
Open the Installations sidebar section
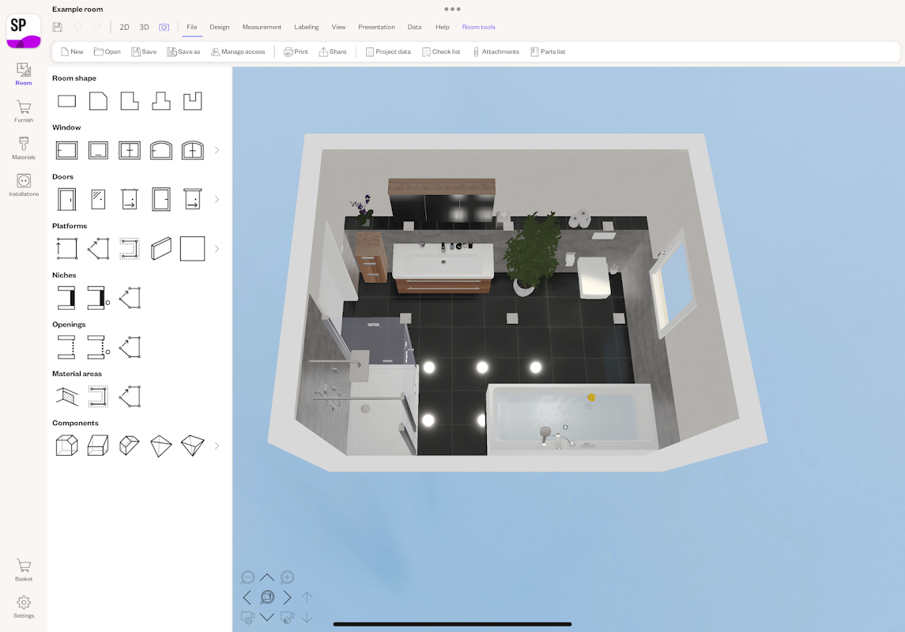24,185
